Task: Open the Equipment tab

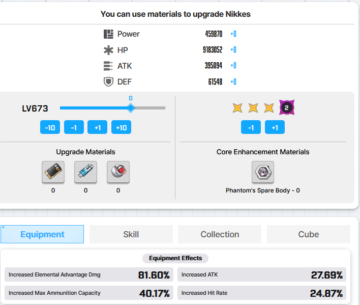Action: (x=42, y=234)
